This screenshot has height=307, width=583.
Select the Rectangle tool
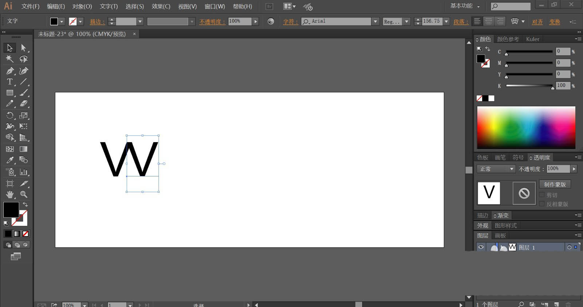(10, 93)
